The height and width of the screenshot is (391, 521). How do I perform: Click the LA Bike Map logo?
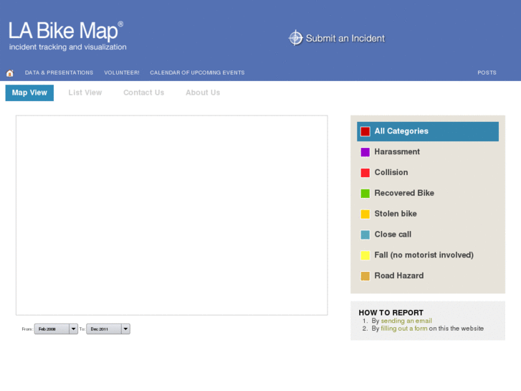[66, 31]
